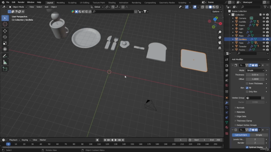
Task: Toggle Optimal Display checkbox
Action: [247, 147]
